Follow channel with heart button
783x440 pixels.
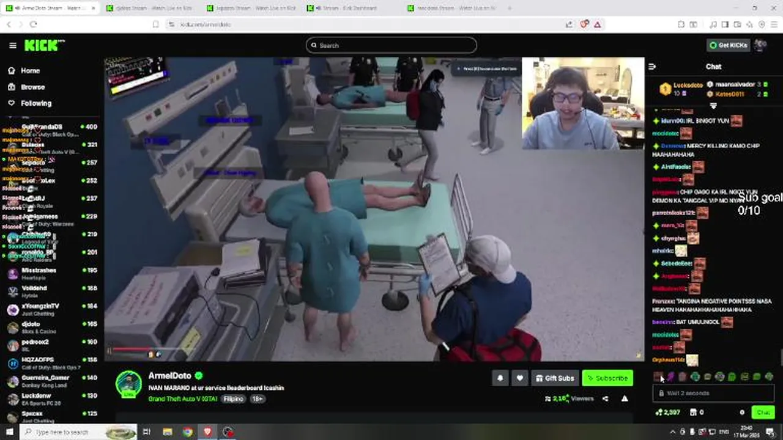(519, 378)
